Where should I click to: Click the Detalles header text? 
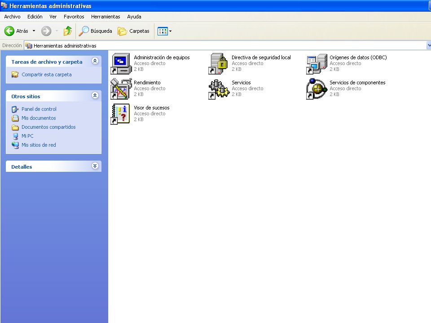click(22, 167)
